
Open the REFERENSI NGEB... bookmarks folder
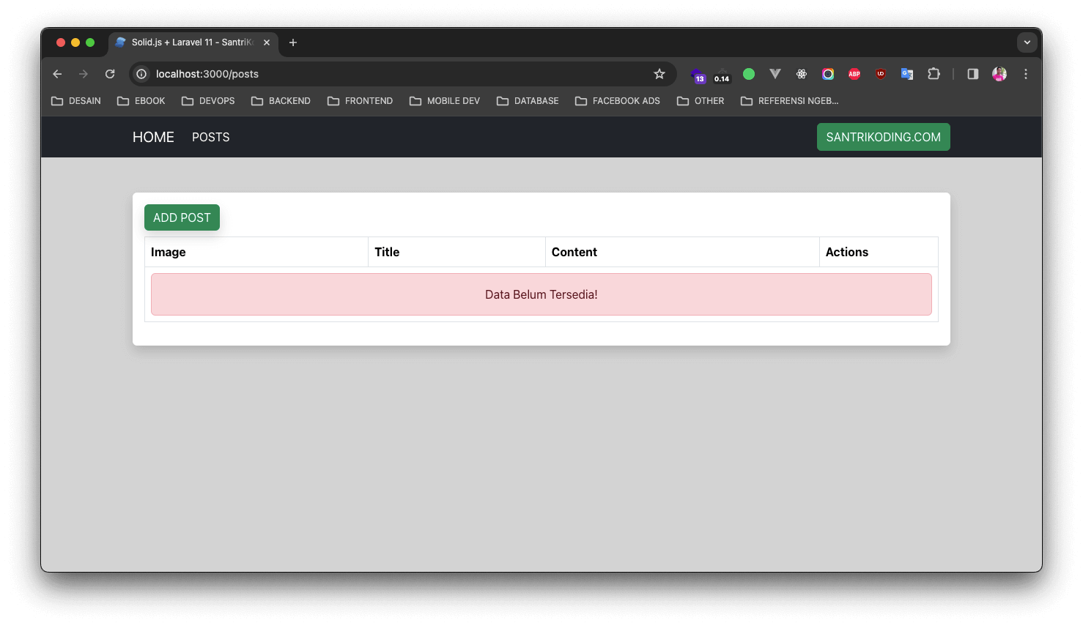coord(790,101)
